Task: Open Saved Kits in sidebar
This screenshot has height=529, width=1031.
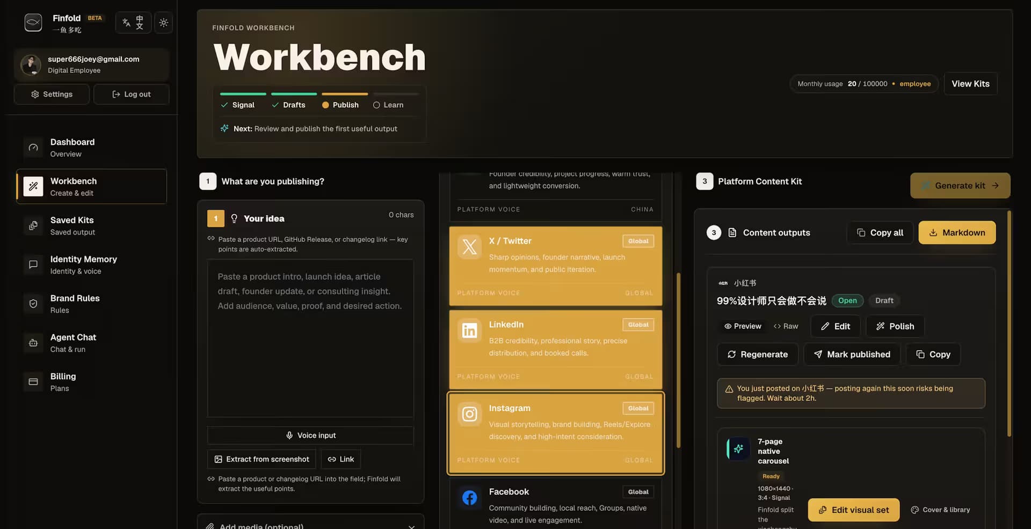Action: tap(91, 226)
